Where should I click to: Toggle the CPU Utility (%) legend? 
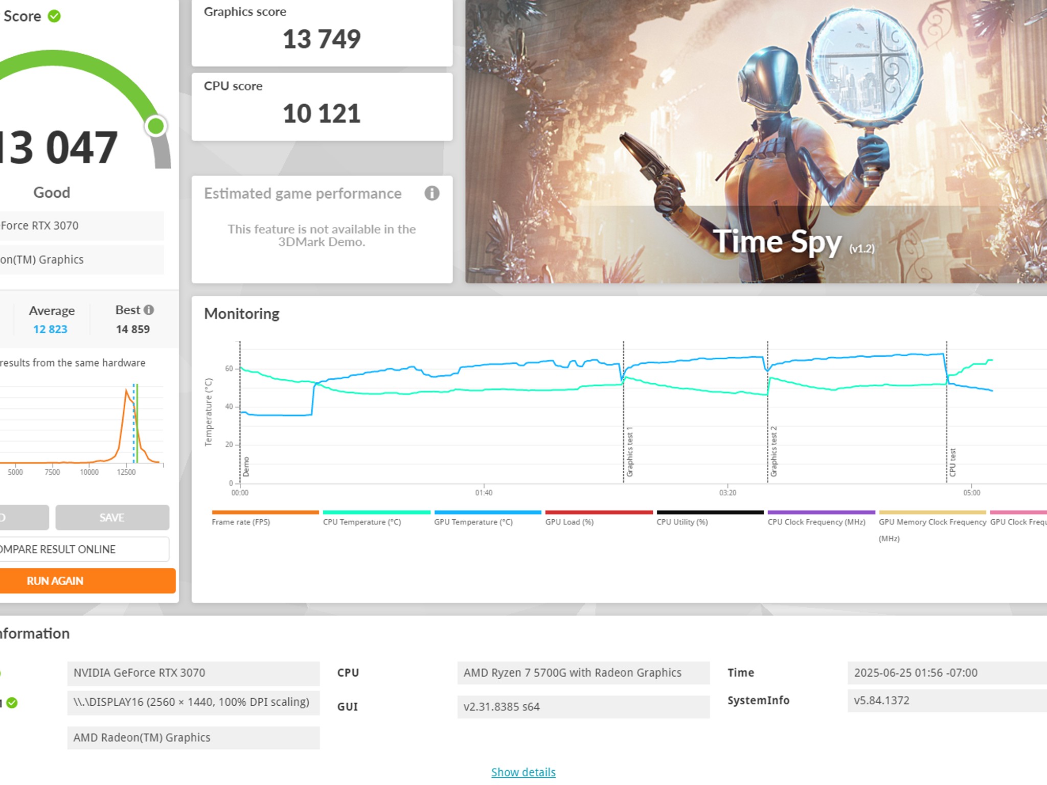click(710, 518)
